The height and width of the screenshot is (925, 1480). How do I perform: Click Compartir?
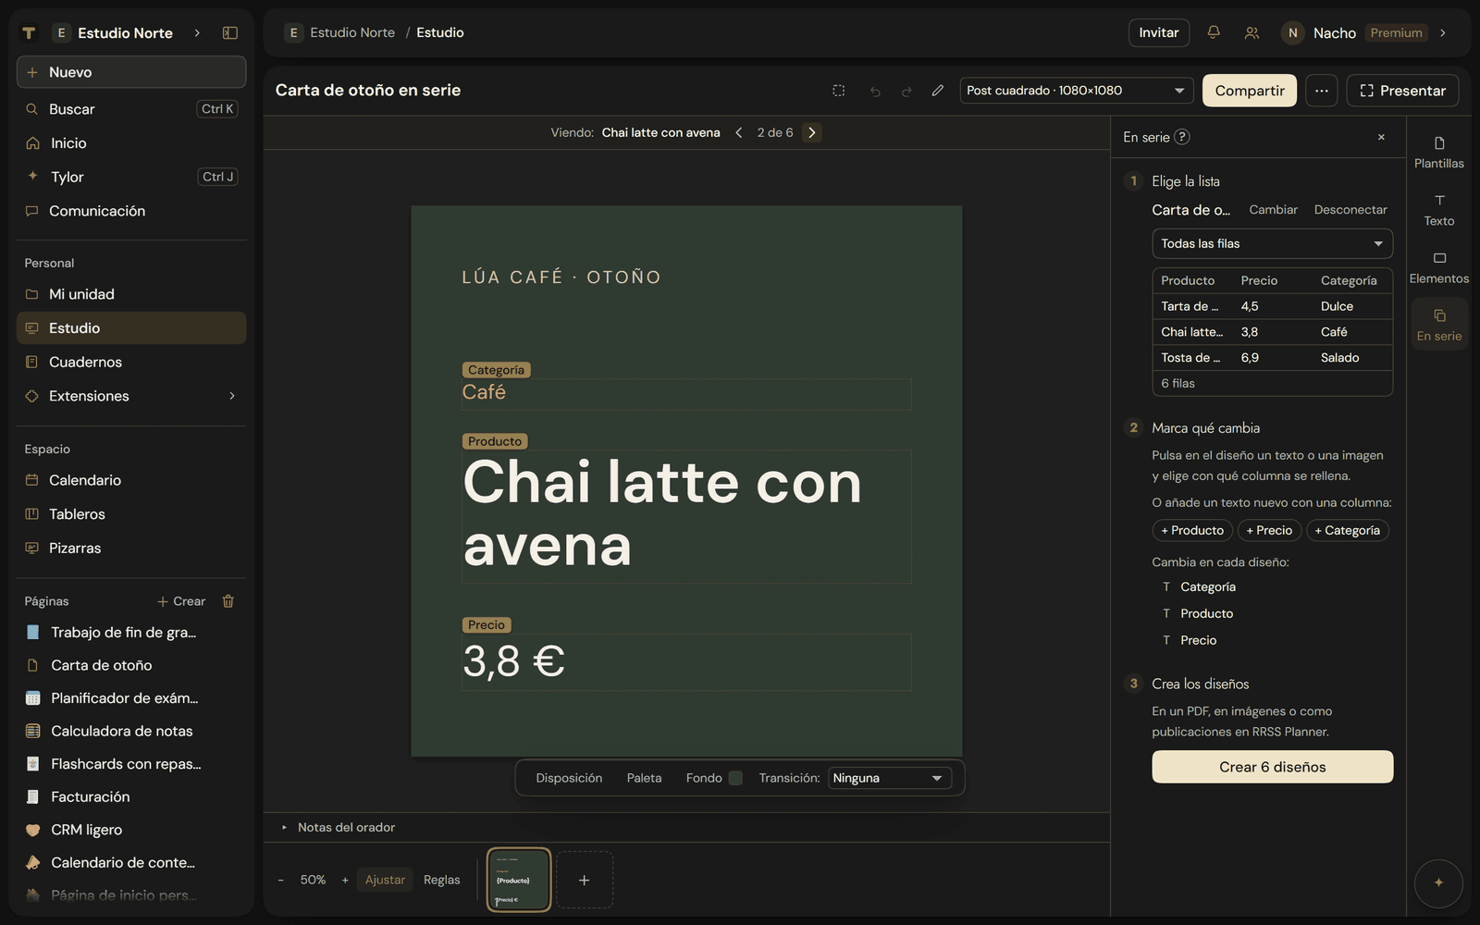(x=1250, y=91)
